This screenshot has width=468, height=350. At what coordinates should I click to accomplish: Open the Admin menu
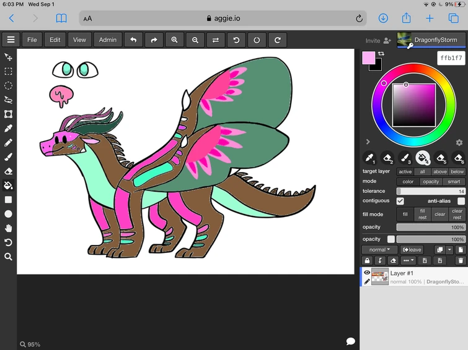tap(108, 40)
